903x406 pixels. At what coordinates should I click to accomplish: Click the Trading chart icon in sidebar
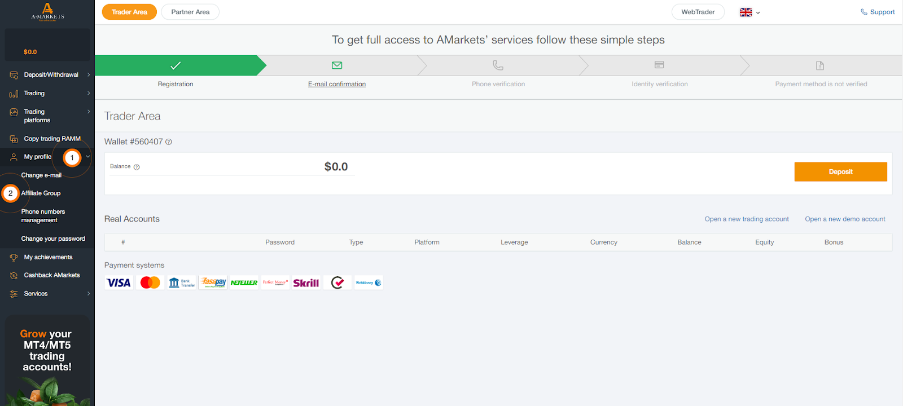tap(14, 94)
